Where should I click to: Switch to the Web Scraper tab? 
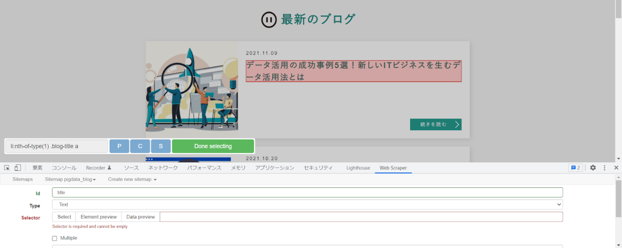tap(393, 167)
